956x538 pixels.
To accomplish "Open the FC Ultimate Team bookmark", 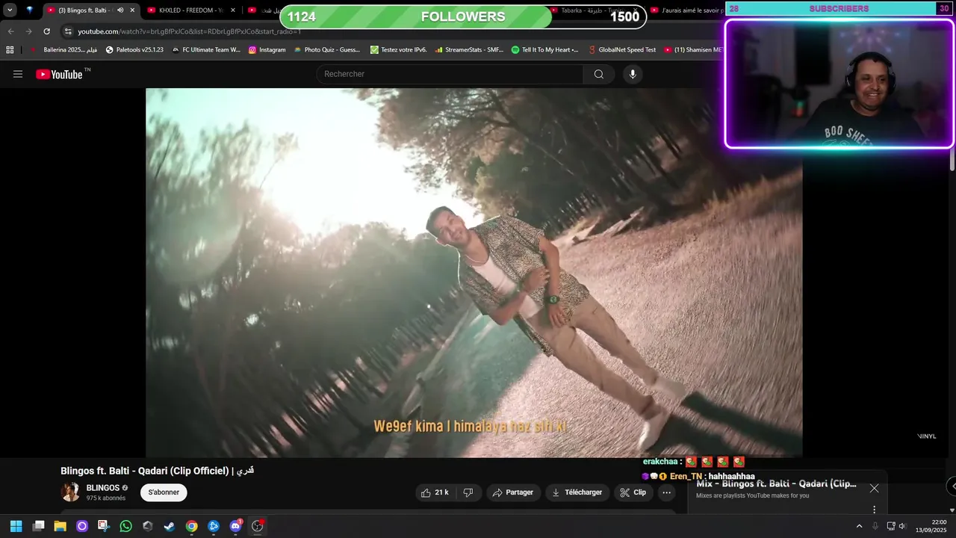I will point(206,50).
